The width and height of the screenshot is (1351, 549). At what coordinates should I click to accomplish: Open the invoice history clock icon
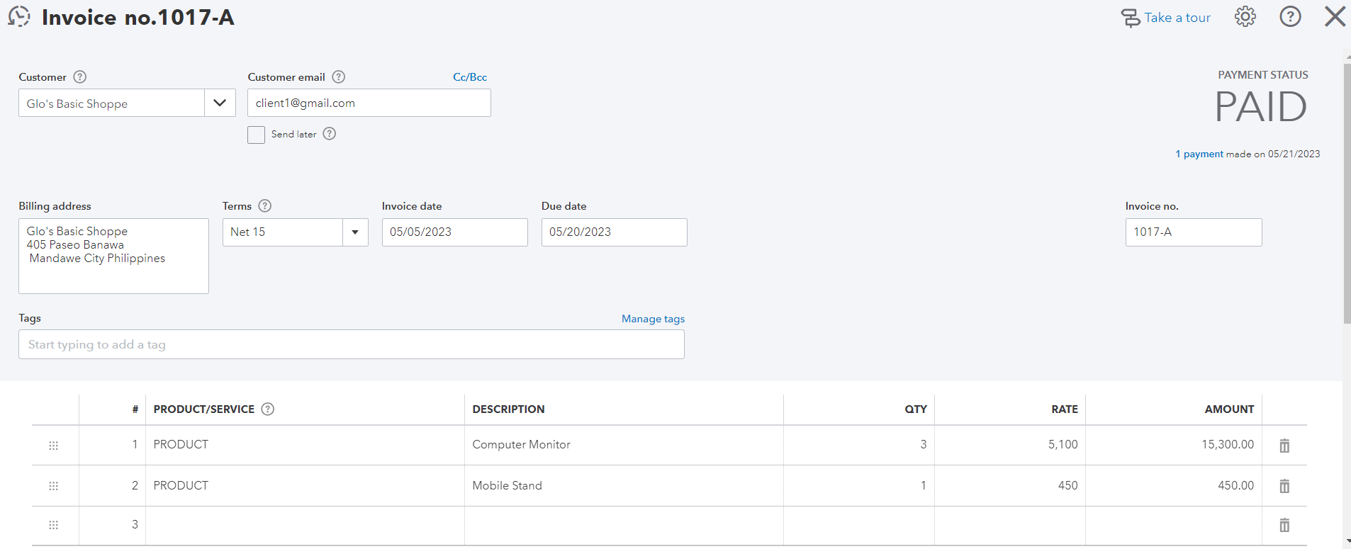(x=19, y=17)
